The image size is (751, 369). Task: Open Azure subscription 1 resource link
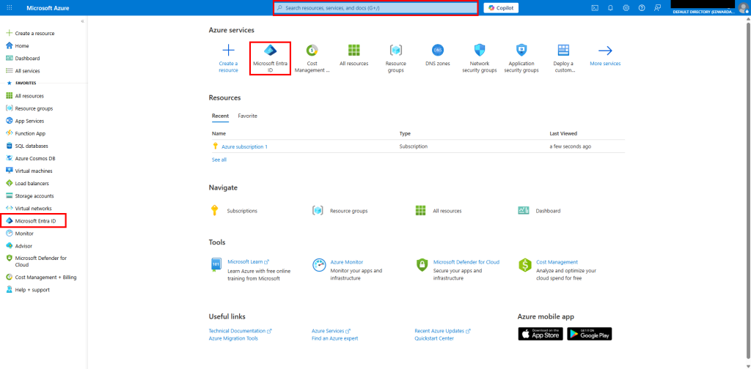click(244, 146)
